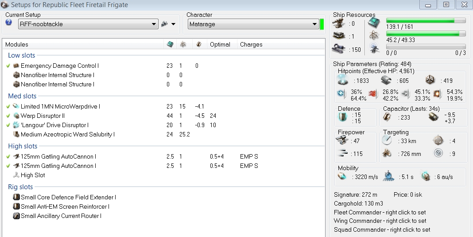Click the CPU usage bar 139.1 / 161
Image resolution: width=473 pixels, height=237 pixels.
(426, 20)
